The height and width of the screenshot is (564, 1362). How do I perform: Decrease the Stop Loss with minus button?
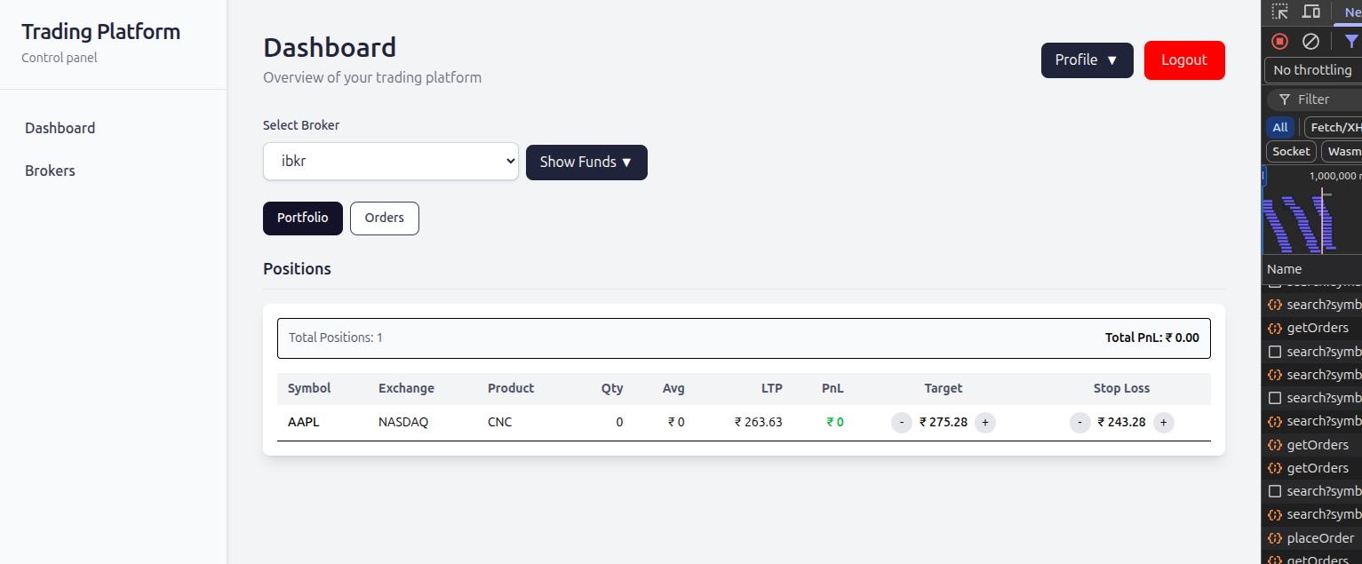[x=1079, y=423]
